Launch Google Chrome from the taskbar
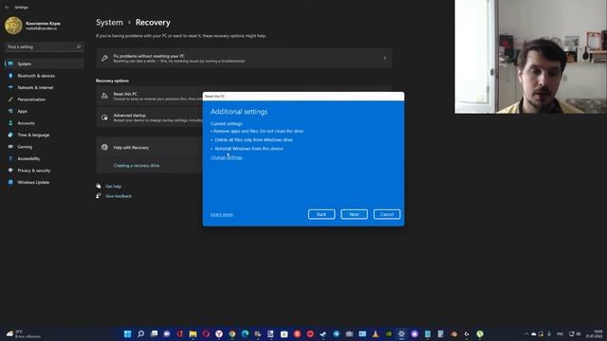The height and width of the screenshot is (341, 607). tap(231, 333)
